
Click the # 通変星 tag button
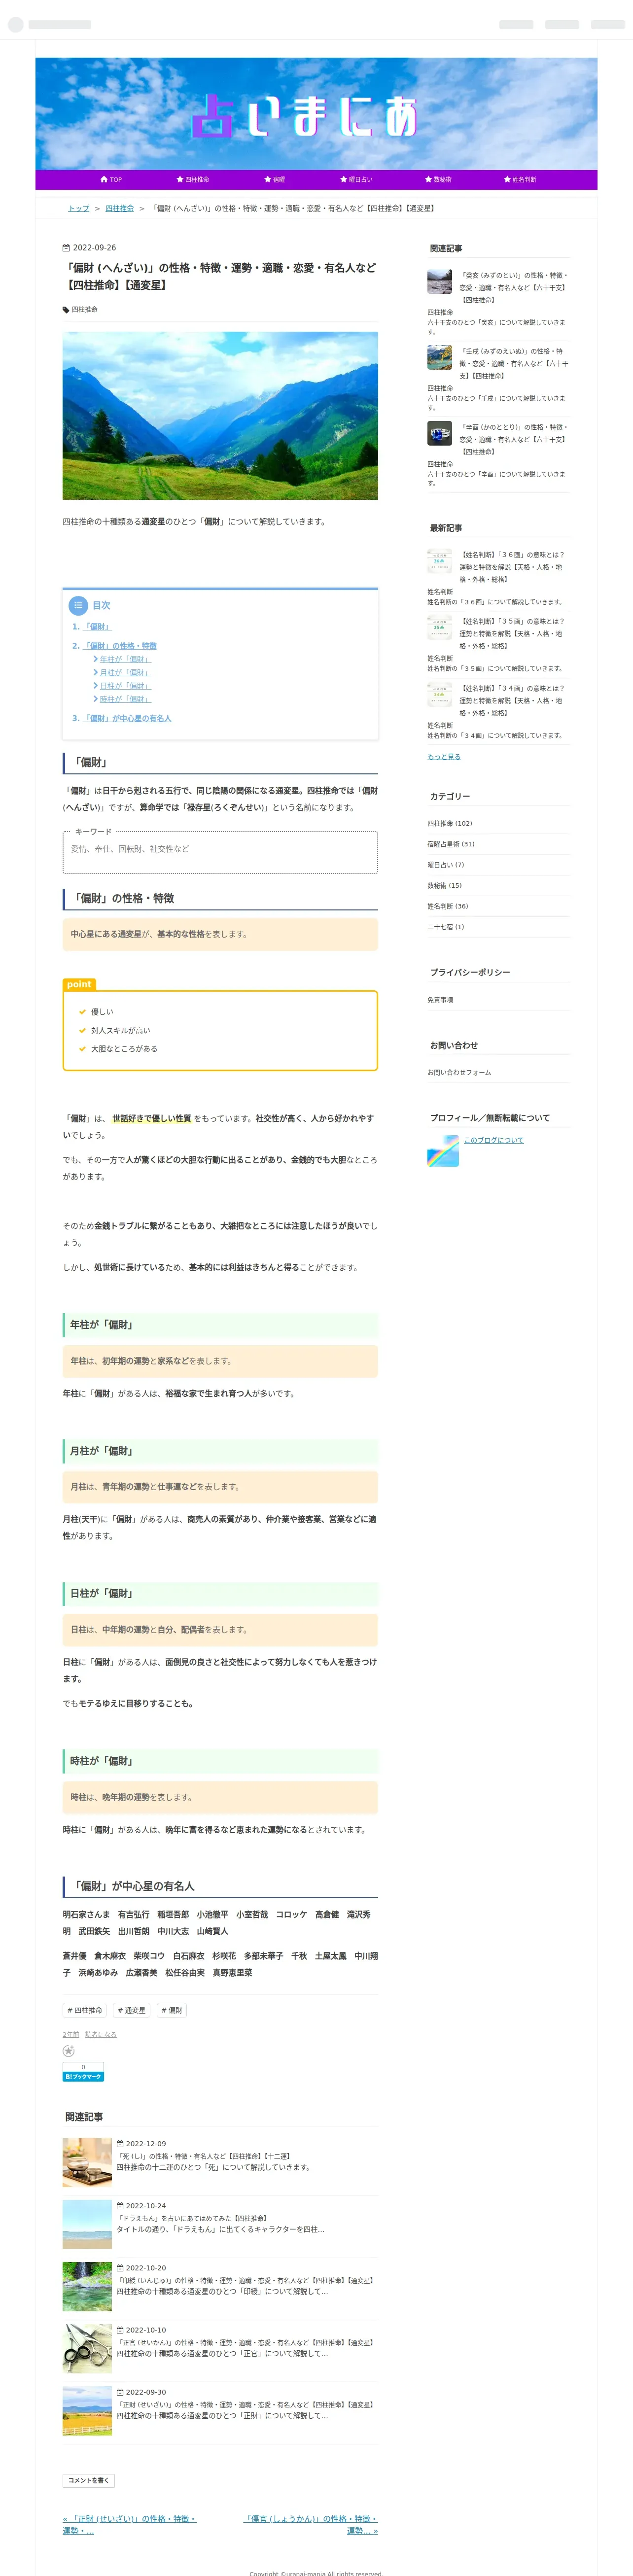(x=132, y=2010)
